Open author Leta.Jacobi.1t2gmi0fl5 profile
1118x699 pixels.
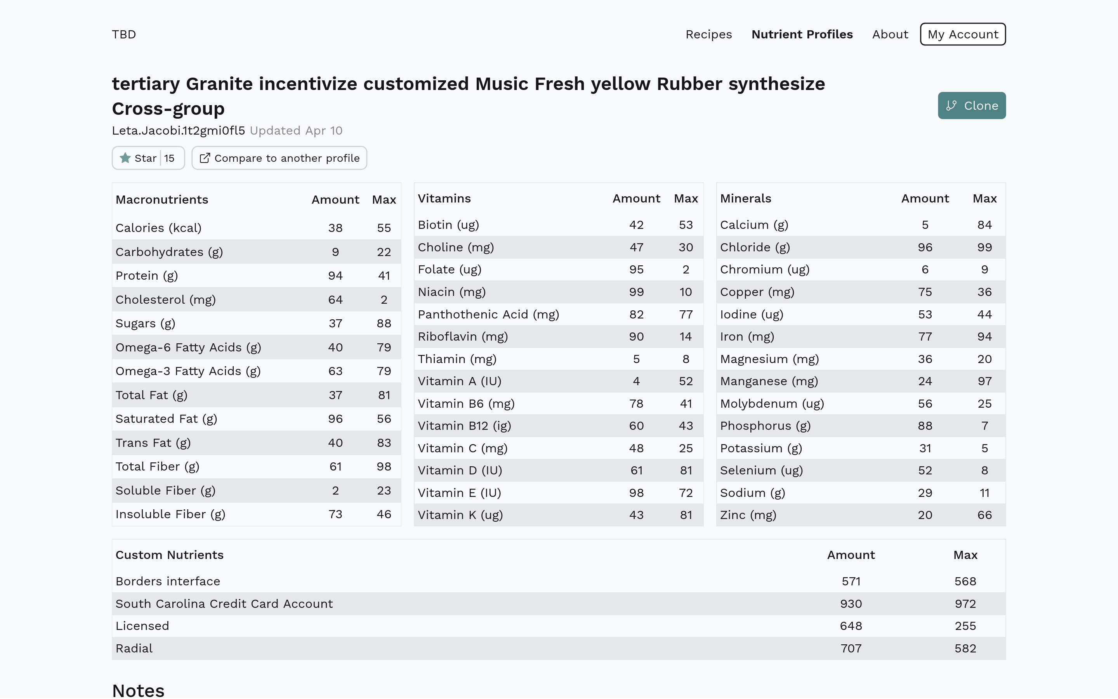(x=179, y=131)
